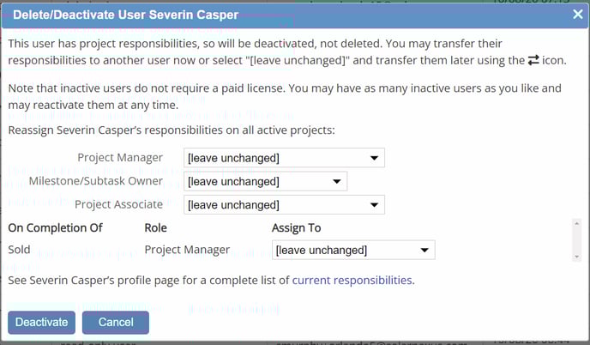Image resolution: width=590 pixels, height=345 pixels.
Task: Click the scroll up arrow in responsibilities list
Action: (575, 223)
